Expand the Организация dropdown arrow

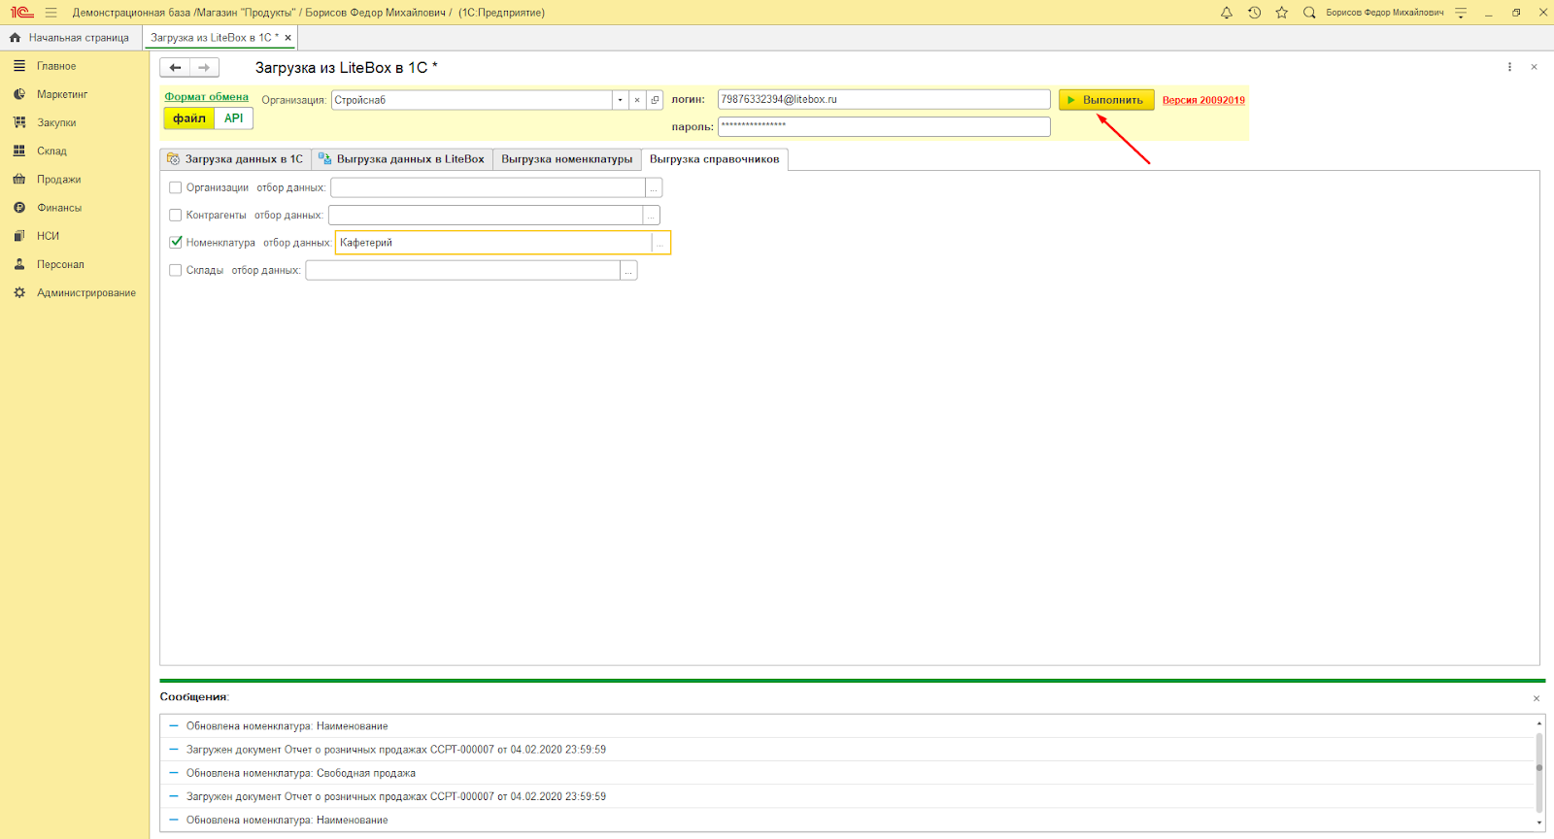coord(620,100)
